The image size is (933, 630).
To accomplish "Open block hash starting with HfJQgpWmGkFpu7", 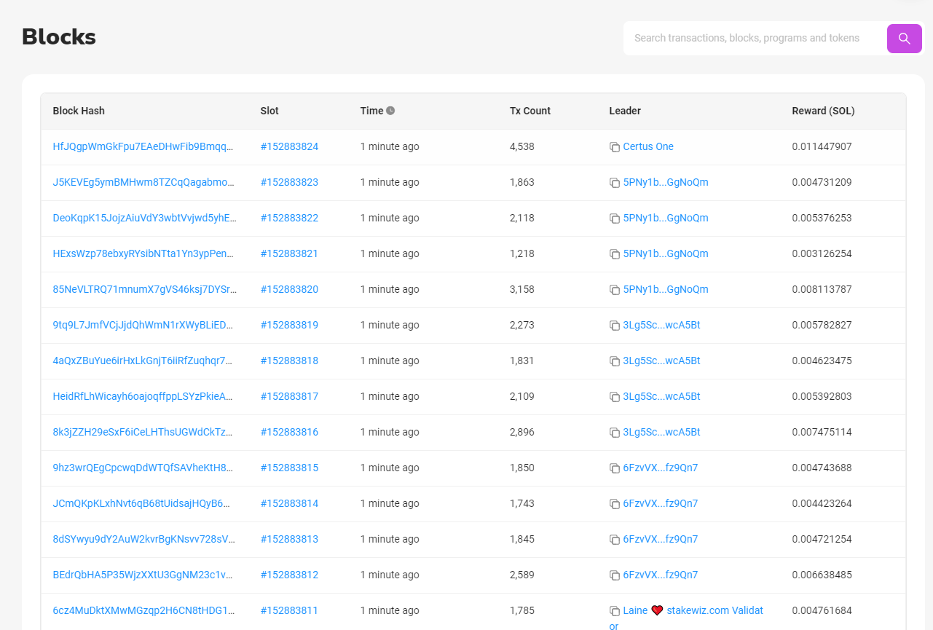I will [x=143, y=146].
